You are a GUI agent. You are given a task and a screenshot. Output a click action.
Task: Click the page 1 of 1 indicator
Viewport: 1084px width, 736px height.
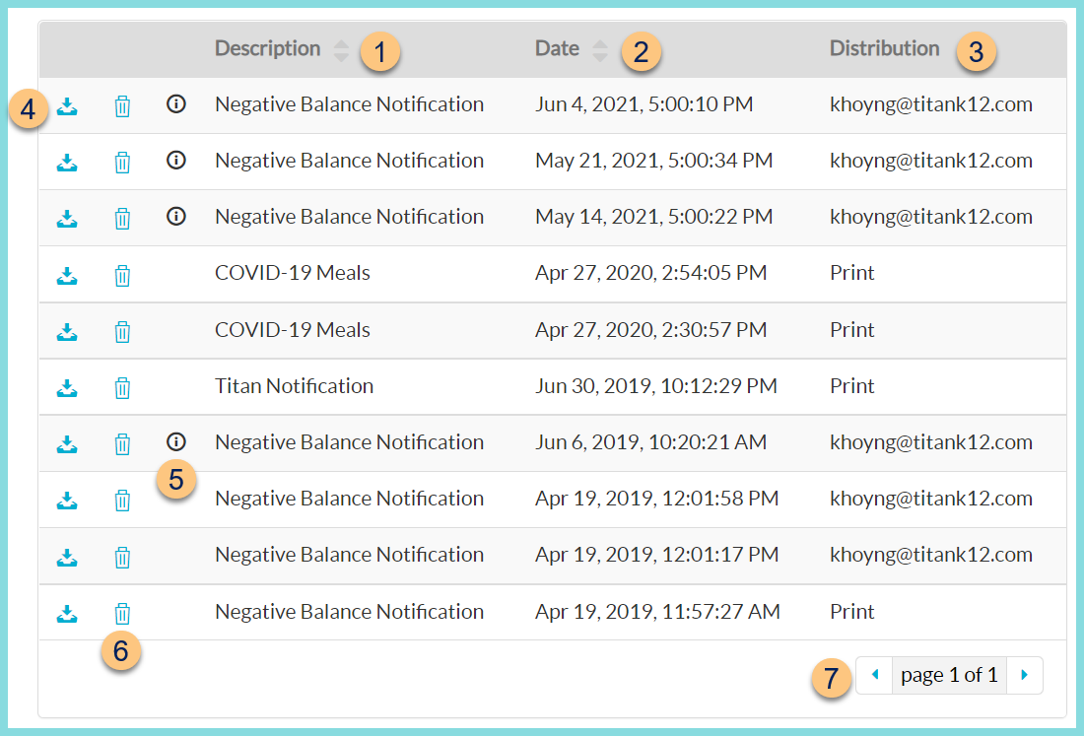click(949, 674)
